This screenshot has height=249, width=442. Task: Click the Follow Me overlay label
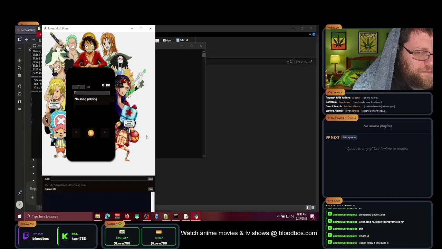point(27,224)
